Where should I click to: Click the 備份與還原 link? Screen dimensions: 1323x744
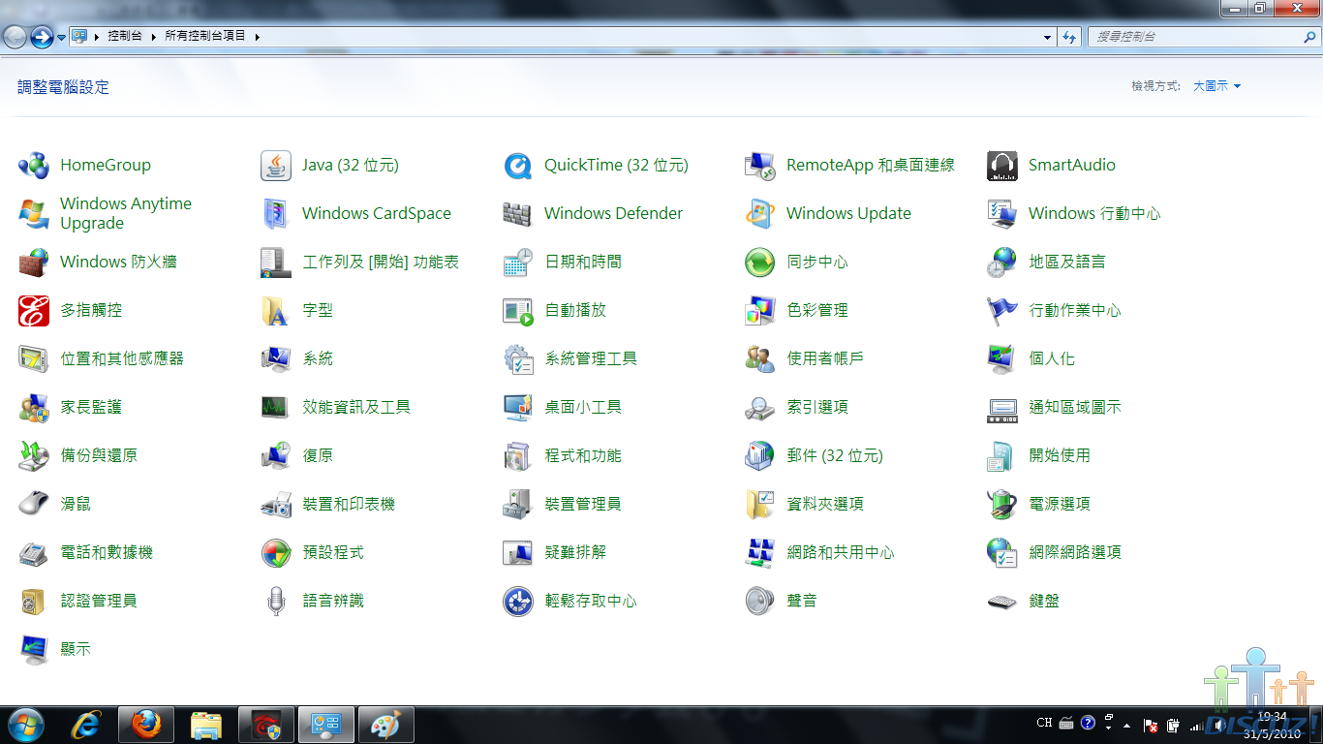tap(99, 455)
